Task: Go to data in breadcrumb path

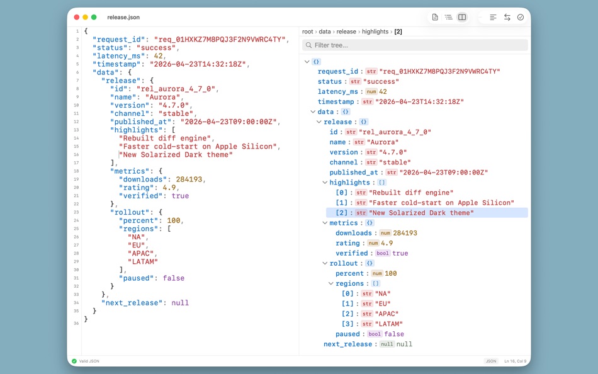Action: (325, 31)
